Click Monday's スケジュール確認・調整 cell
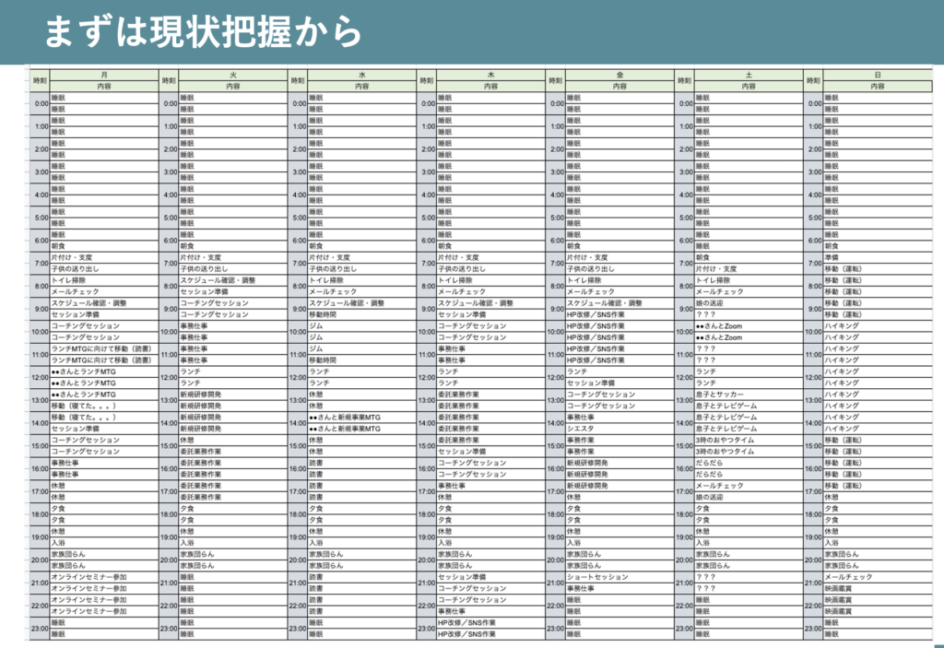 104,303
